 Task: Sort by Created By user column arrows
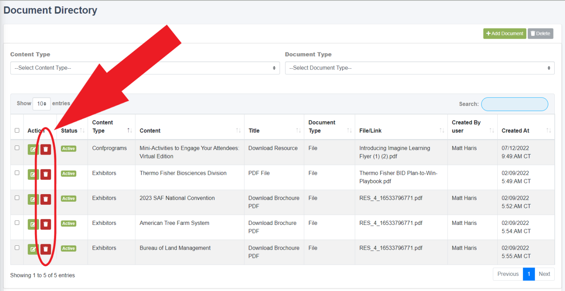pyautogui.click(x=492, y=131)
